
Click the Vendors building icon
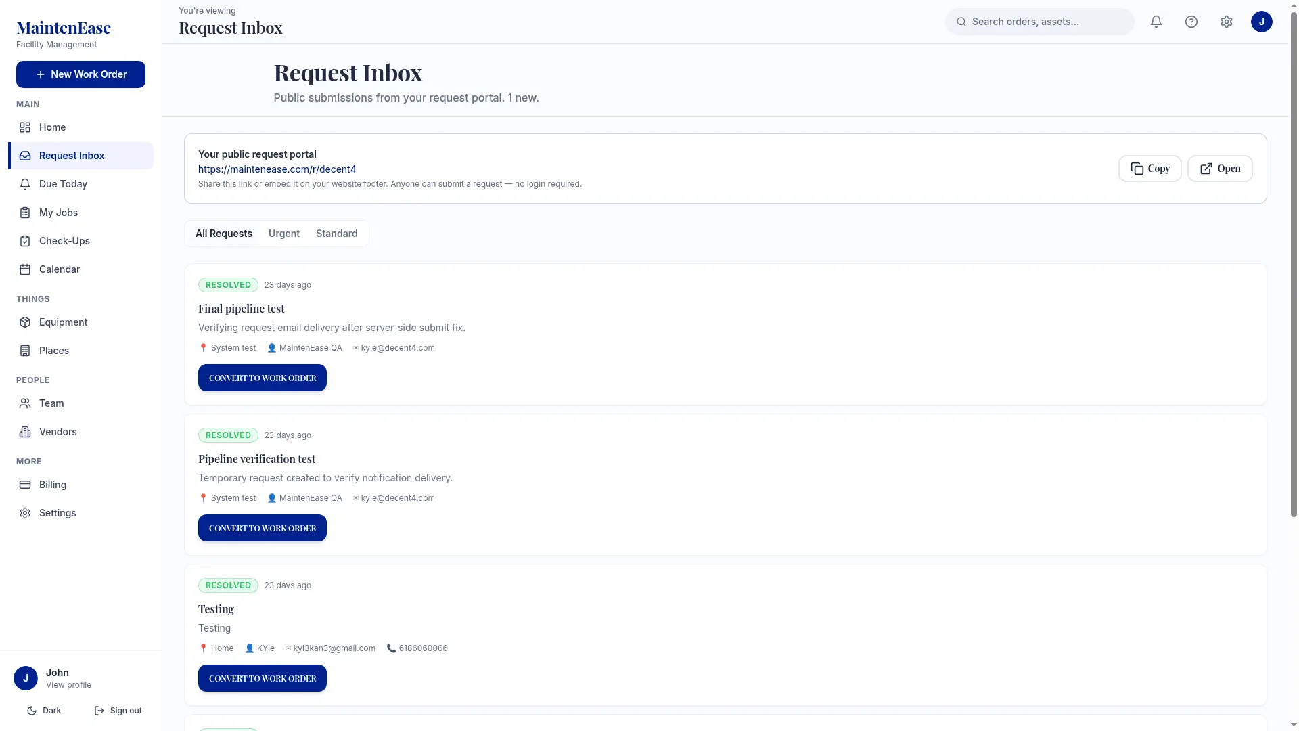tap(25, 432)
